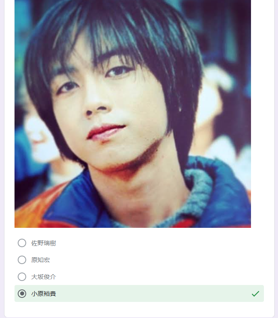Click the 大坂俊介 option label text
The width and height of the screenshot is (278, 318).
44,277
